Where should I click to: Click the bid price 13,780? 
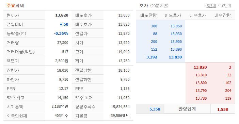201,98
